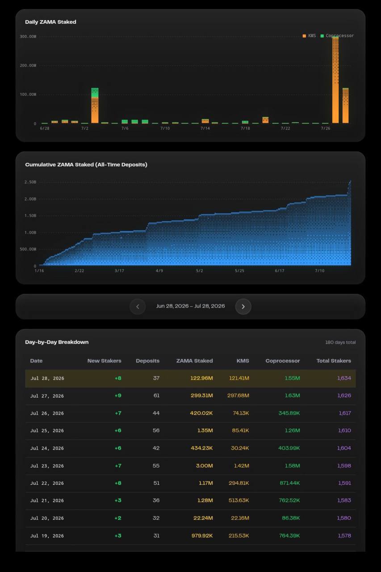
Task: Select the Jul 28, 2026 row date
Action: tap(47, 378)
